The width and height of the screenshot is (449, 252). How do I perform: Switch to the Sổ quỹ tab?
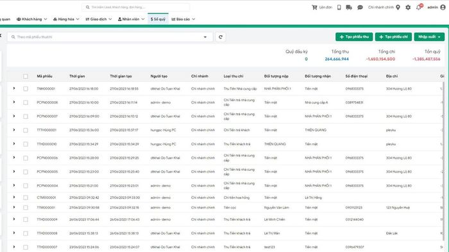158,19
